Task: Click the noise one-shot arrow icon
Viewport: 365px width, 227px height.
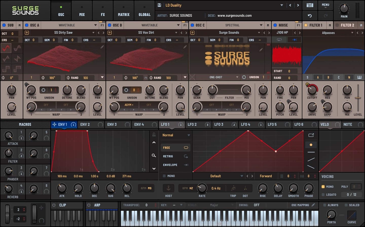Action: [294, 40]
